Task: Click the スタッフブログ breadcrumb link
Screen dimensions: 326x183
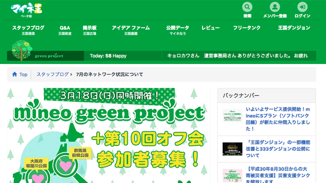Action: (x=52, y=74)
